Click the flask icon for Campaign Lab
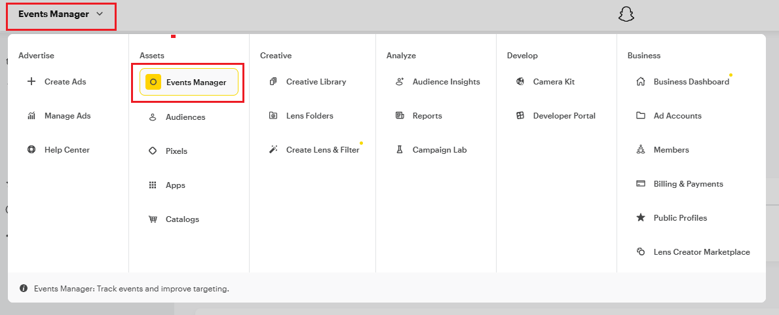Viewport: 779px width, 315px height. 400,149
